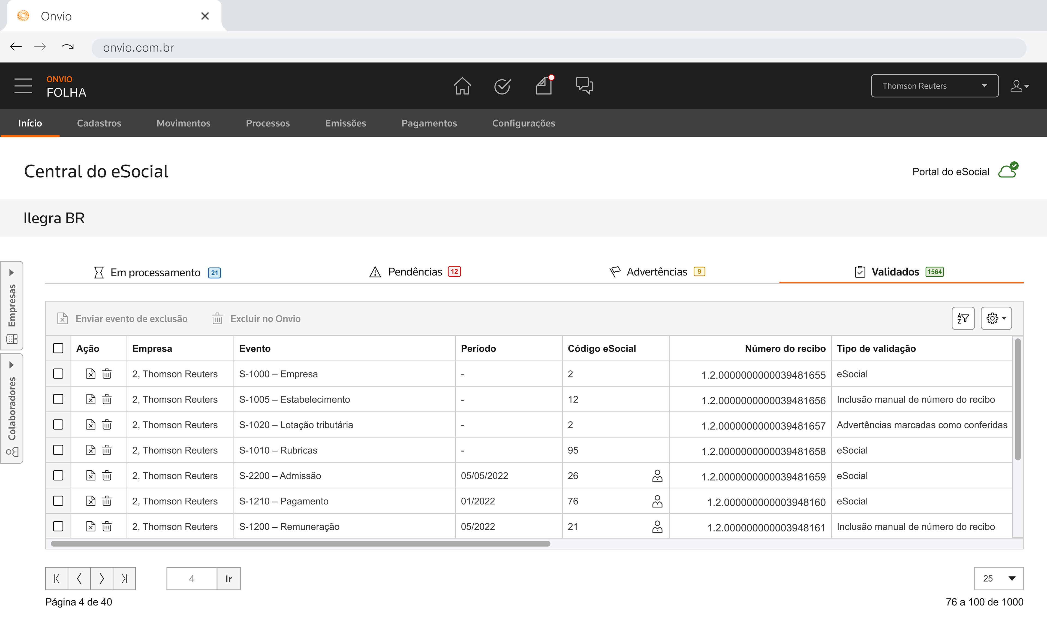Click the table horizontal scrollbar
1047x620 pixels.
click(x=300, y=543)
